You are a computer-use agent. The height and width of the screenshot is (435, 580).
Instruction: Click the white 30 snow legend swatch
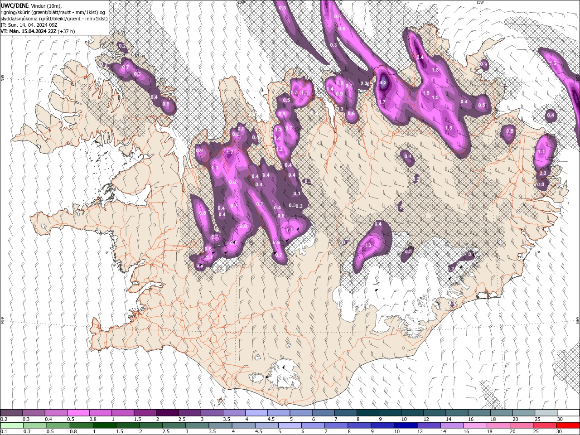pyautogui.click(x=568, y=413)
